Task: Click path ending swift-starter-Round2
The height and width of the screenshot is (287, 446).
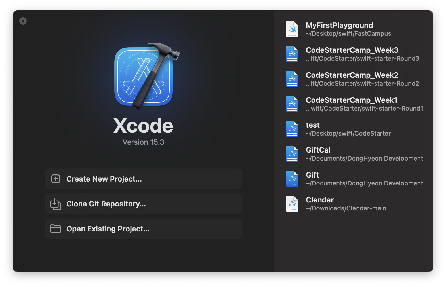Action: tap(363, 84)
